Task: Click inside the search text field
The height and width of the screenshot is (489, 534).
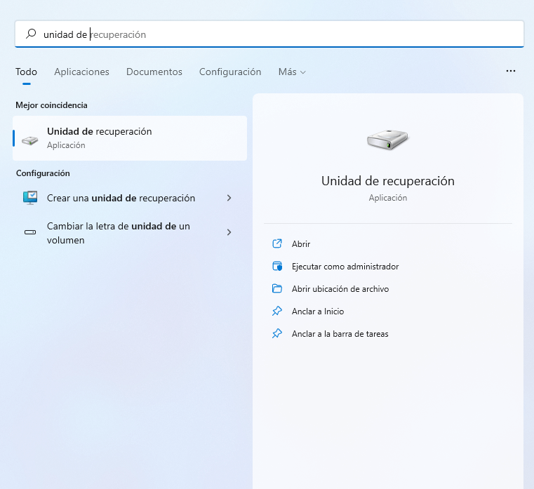Action: pos(281,34)
